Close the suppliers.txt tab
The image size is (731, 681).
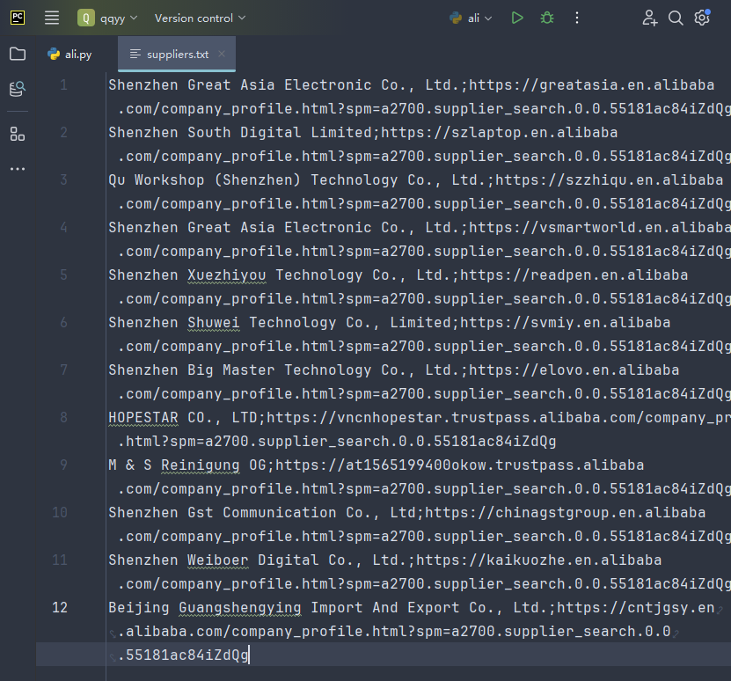click(222, 54)
